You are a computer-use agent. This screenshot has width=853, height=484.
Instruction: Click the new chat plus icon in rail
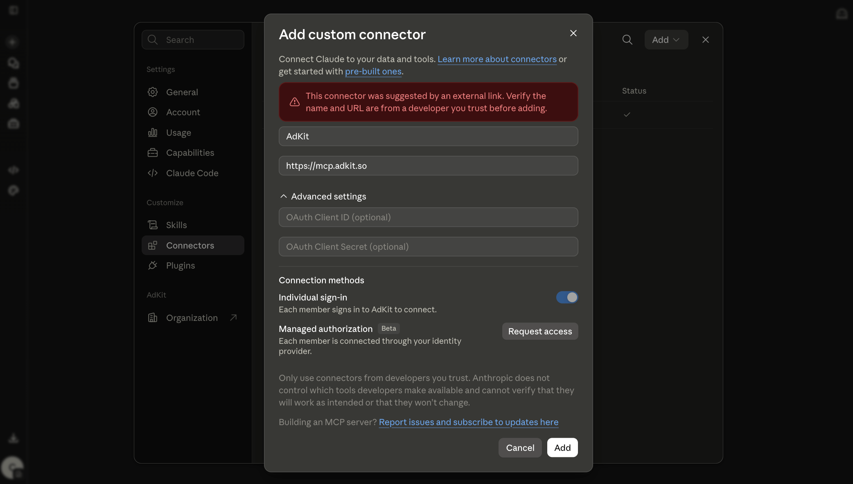point(12,42)
